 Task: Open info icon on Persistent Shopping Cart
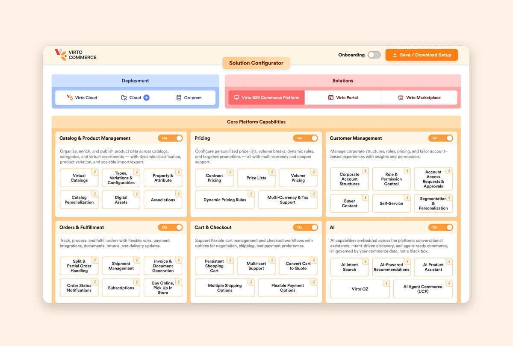(230, 260)
